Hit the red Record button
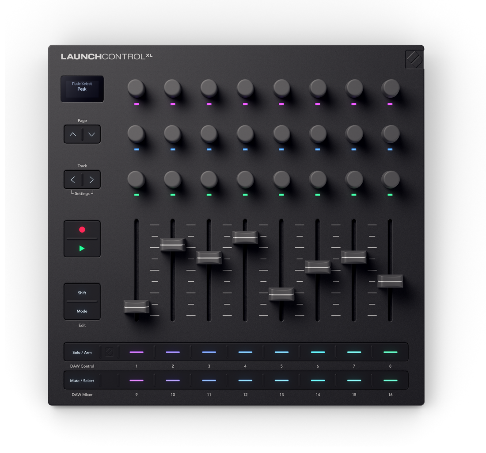486x453 pixels. (x=82, y=230)
